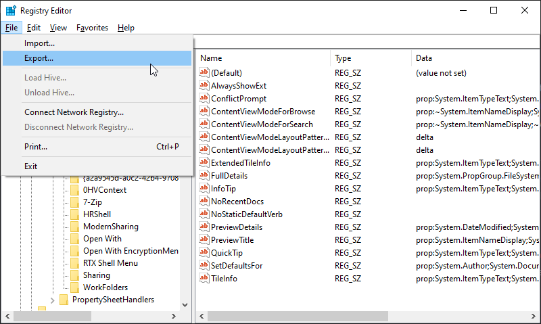Click the Sharing folder icon

click(x=74, y=275)
